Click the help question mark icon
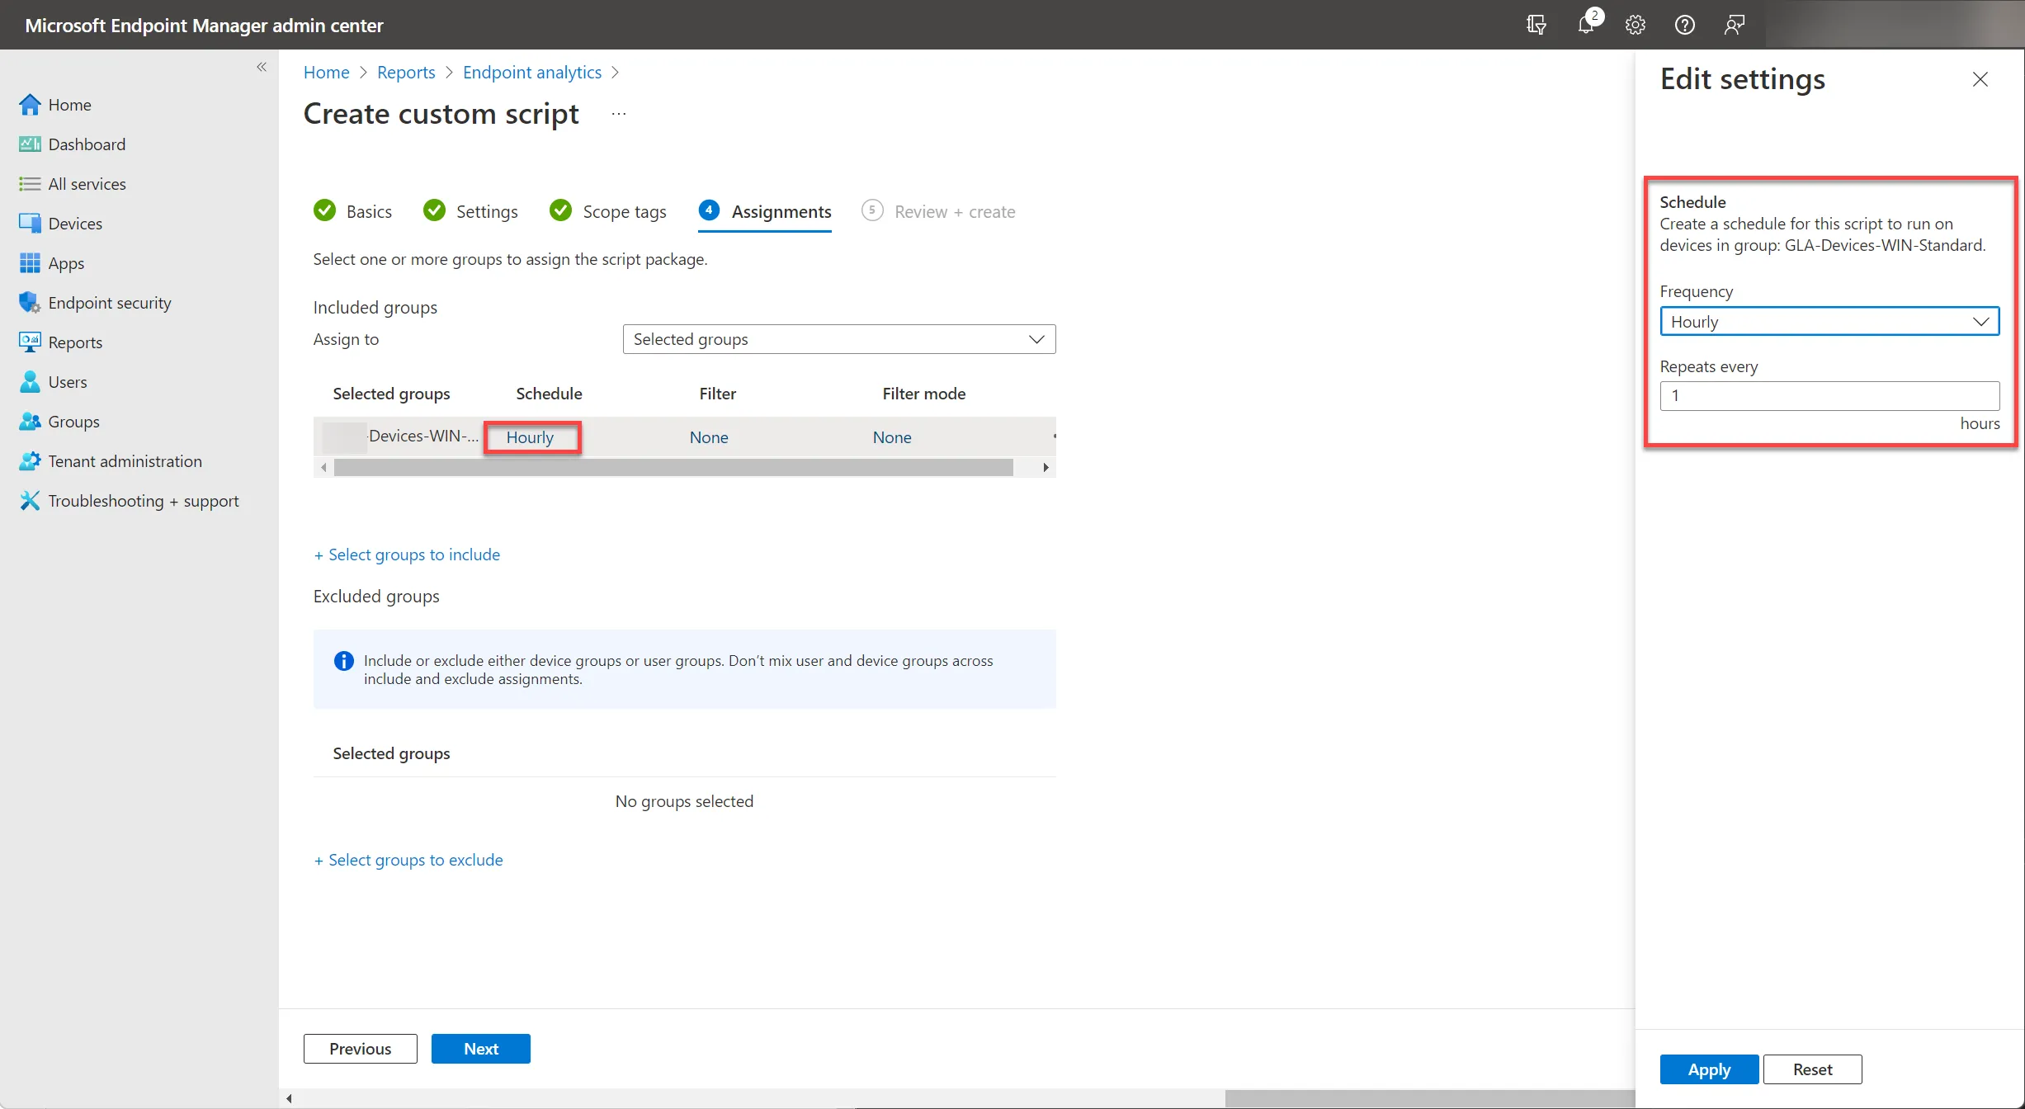Screen dimensions: 2025x1109 1685,25
